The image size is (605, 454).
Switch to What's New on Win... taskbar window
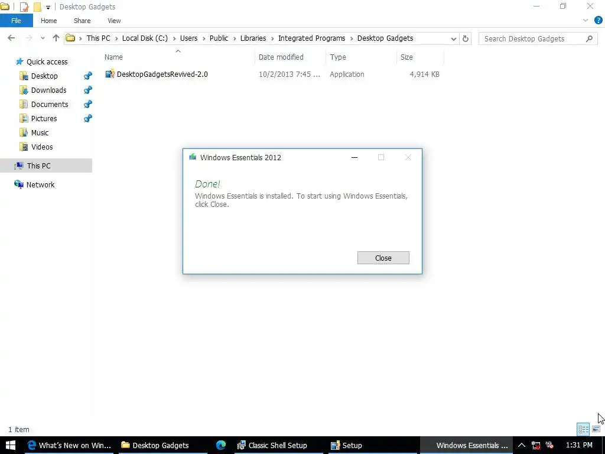(x=70, y=446)
